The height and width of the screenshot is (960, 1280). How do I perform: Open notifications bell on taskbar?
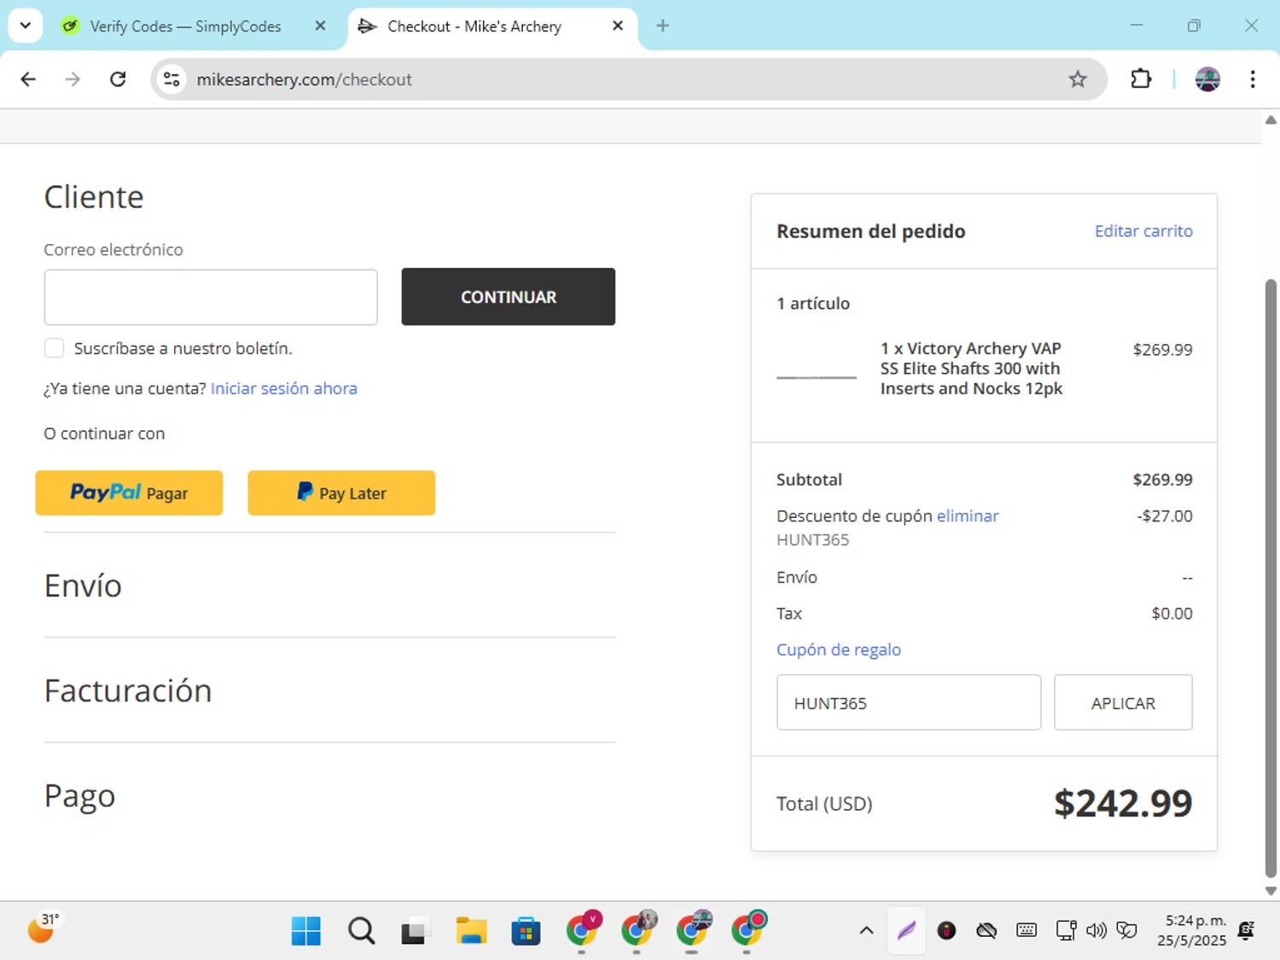click(x=1247, y=930)
